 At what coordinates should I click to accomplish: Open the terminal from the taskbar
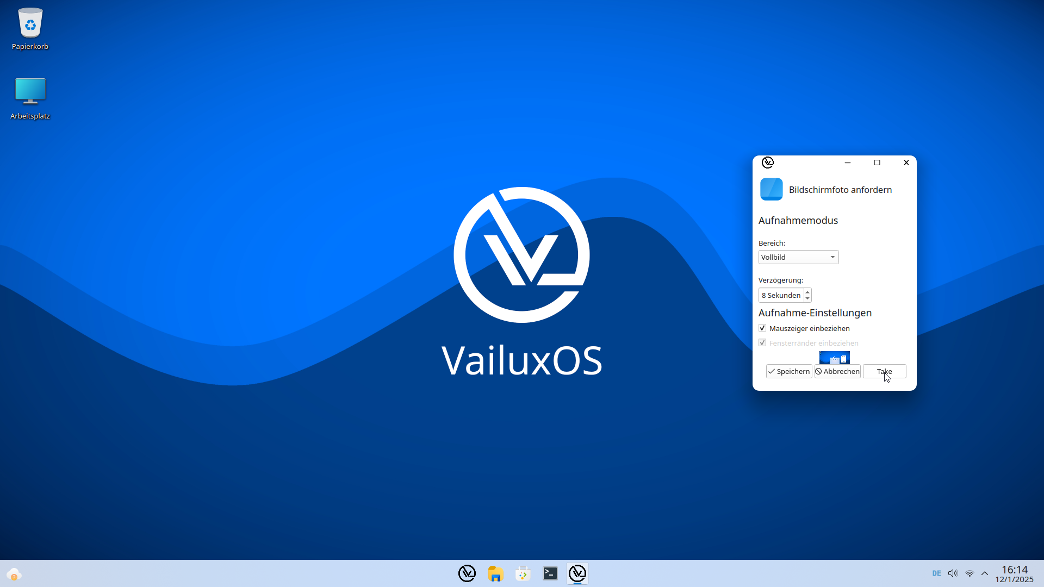550,573
